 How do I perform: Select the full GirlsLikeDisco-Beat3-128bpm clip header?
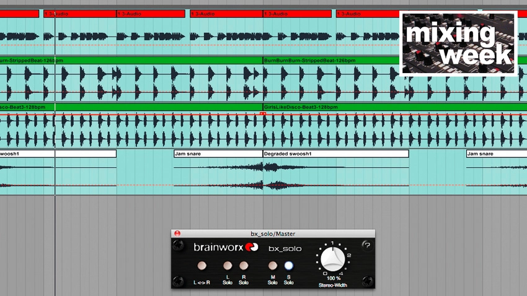(x=395, y=107)
